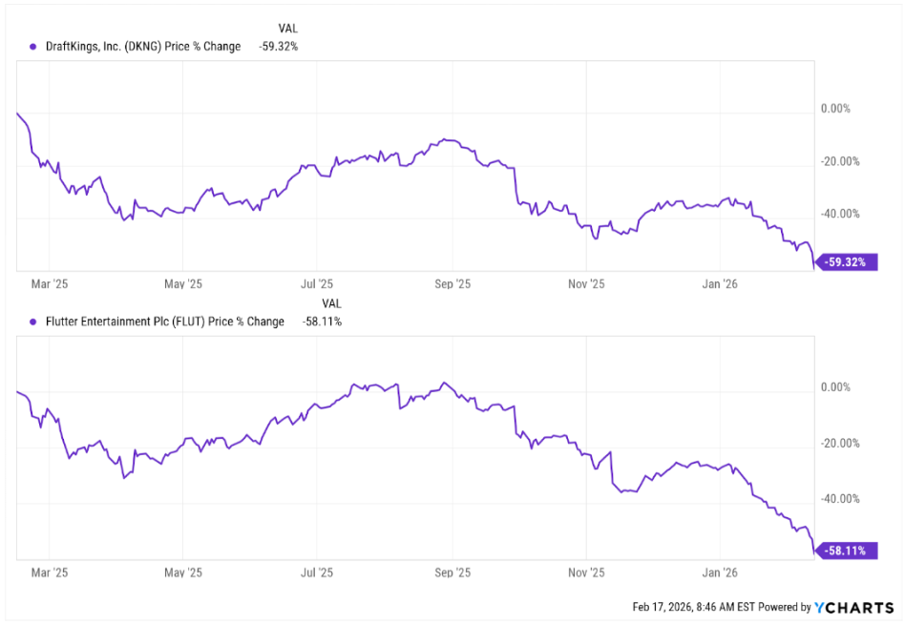Click the -40.00% label on DraftKings chart

840,215
